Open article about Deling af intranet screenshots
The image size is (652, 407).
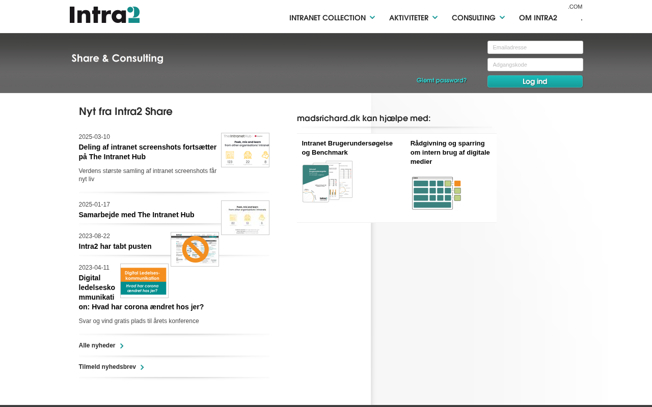[x=148, y=152]
